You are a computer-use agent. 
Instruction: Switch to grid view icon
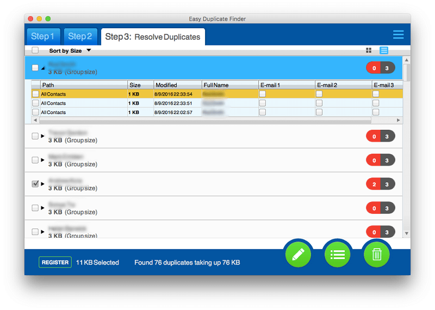(x=369, y=50)
